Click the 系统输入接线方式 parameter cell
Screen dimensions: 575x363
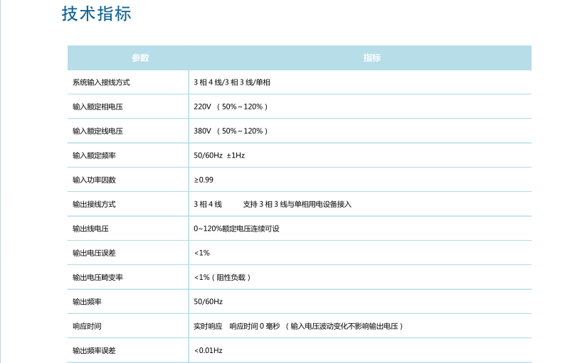coord(101,82)
